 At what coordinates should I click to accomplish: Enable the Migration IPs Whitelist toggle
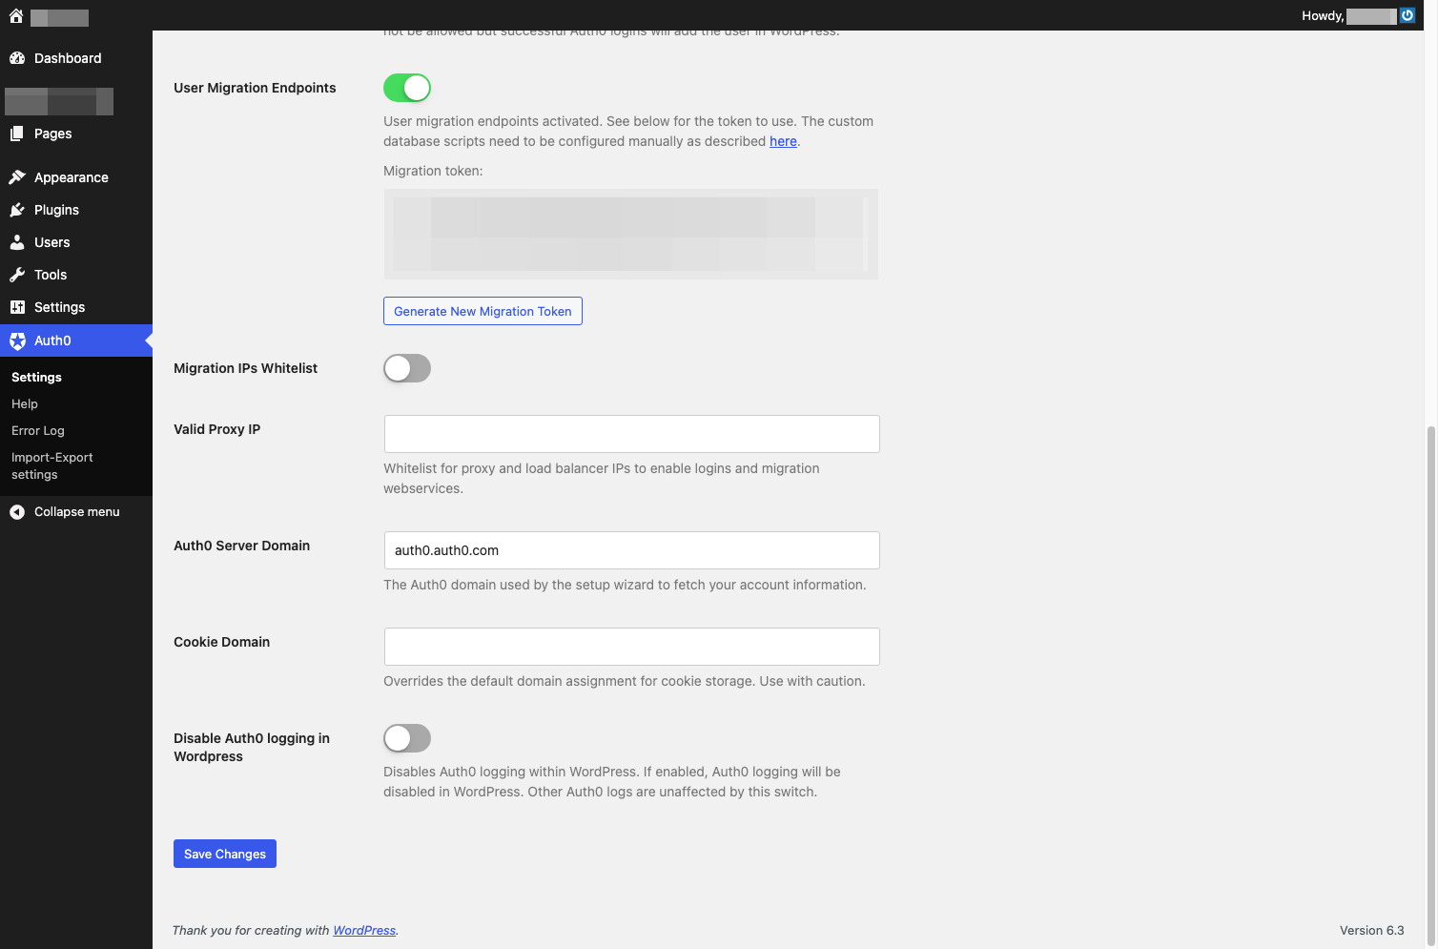pyautogui.click(x=407, y=368)
